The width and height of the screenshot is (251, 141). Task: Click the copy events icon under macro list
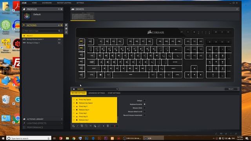coord(82,126)
